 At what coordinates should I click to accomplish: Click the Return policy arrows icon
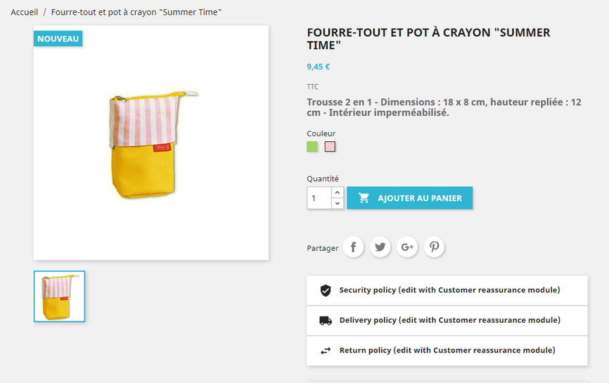(326, 351)
